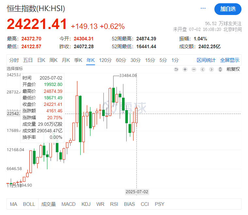This screenshot has width=248, height=215.
Task: Select the KDJ indicator
Action: [x=86, y=204]
